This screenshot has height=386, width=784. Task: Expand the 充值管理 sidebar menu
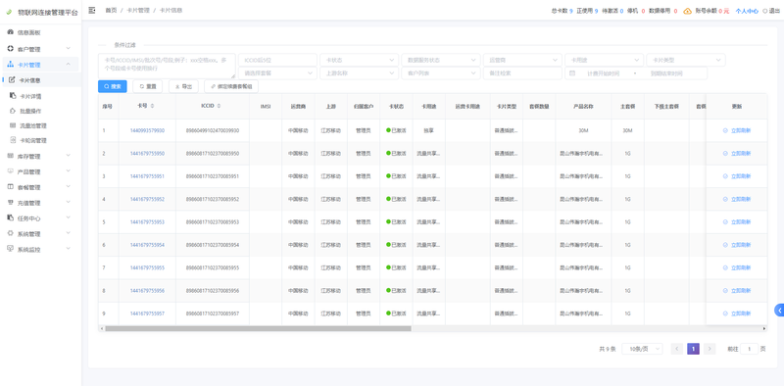point(40,203)
